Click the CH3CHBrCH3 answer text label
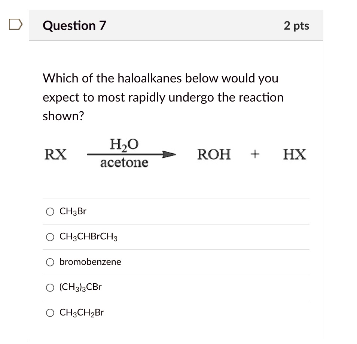 (x=88, y=236)
